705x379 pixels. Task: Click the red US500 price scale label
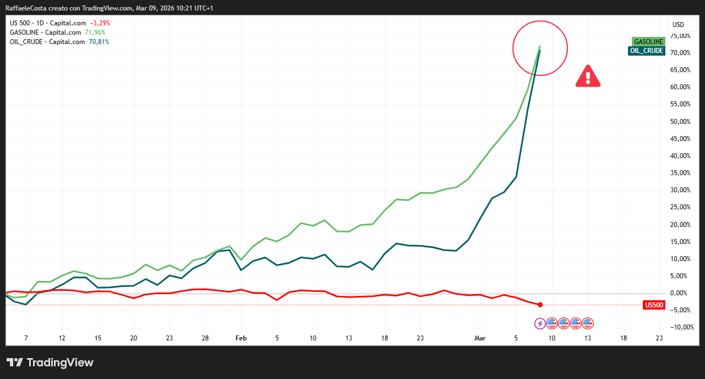tap(653, 305)
